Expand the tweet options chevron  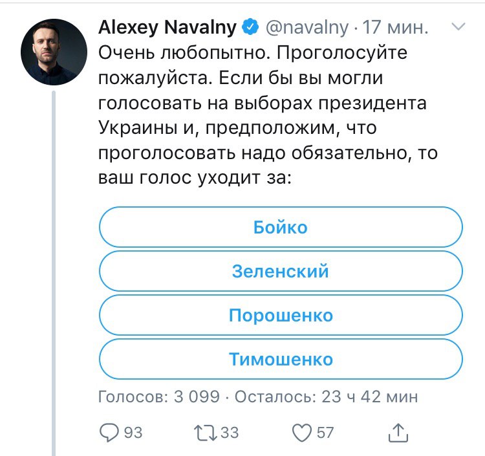pos(458,27)
